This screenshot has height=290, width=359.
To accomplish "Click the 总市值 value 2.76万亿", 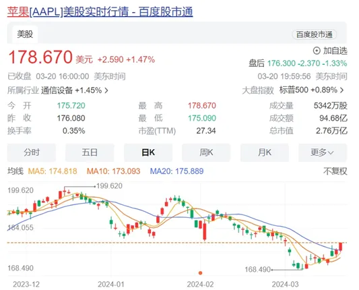I will pyautogui.click(x=331, y=131).
